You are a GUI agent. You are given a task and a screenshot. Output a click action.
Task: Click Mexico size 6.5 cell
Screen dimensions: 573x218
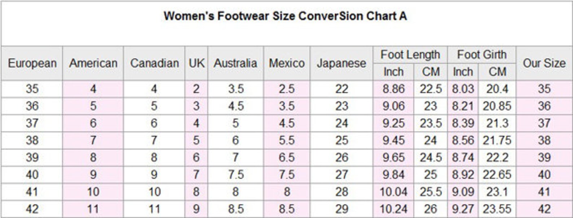click(286, 157)
